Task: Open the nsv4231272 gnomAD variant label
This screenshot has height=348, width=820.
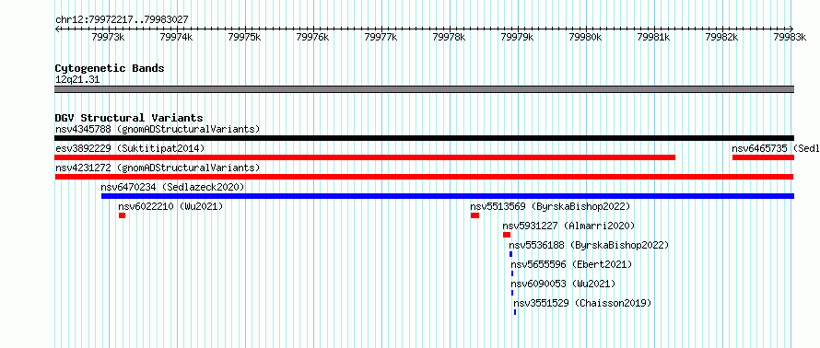Action: coord(158,168)
